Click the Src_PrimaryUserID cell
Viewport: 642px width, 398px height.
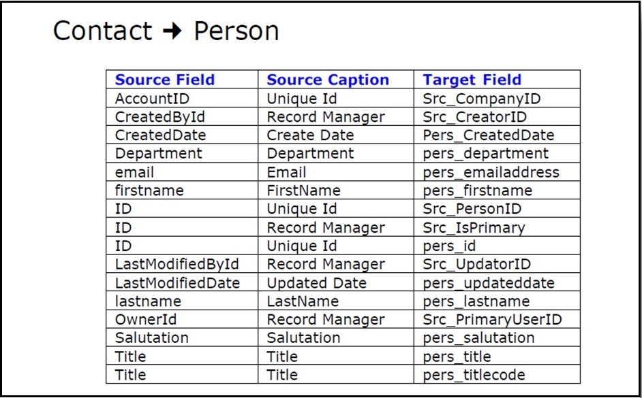(x=497, y=320)
